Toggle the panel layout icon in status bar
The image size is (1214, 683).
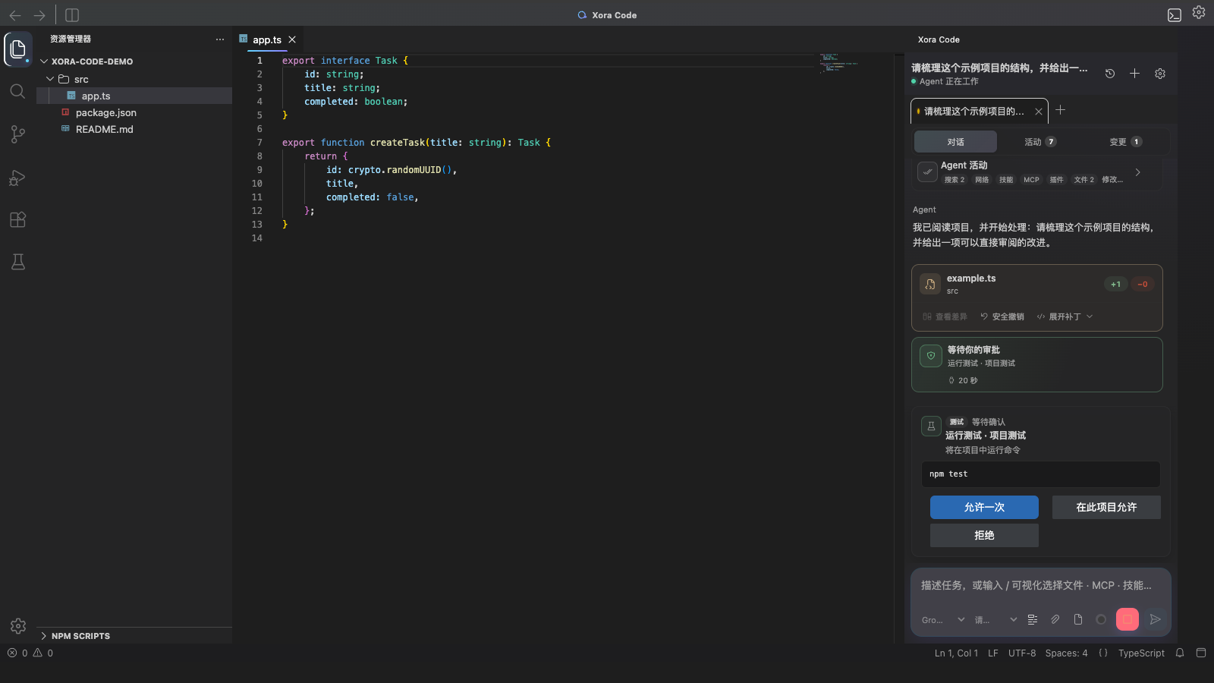[1201, 653]
